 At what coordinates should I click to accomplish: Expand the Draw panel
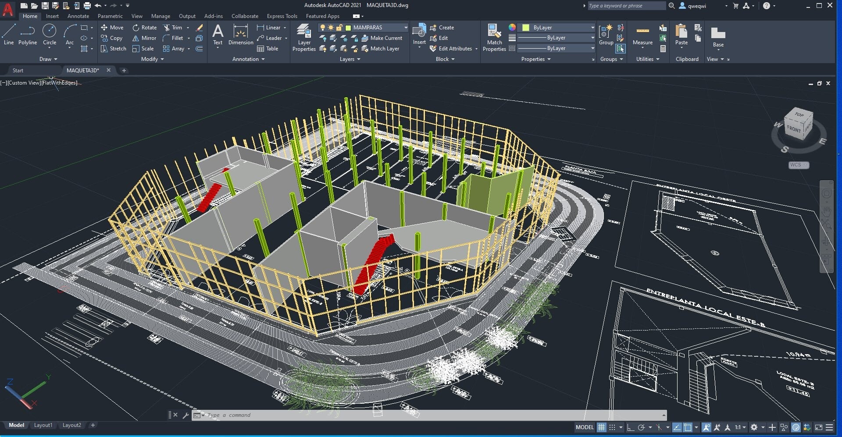click(48, 59)
